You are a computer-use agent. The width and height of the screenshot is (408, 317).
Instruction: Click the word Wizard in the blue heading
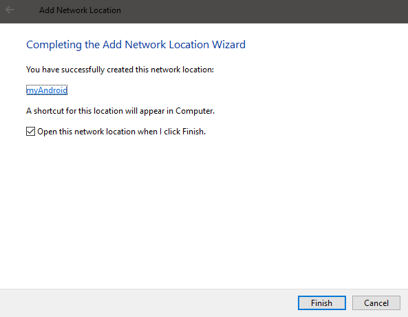(228, 45)
